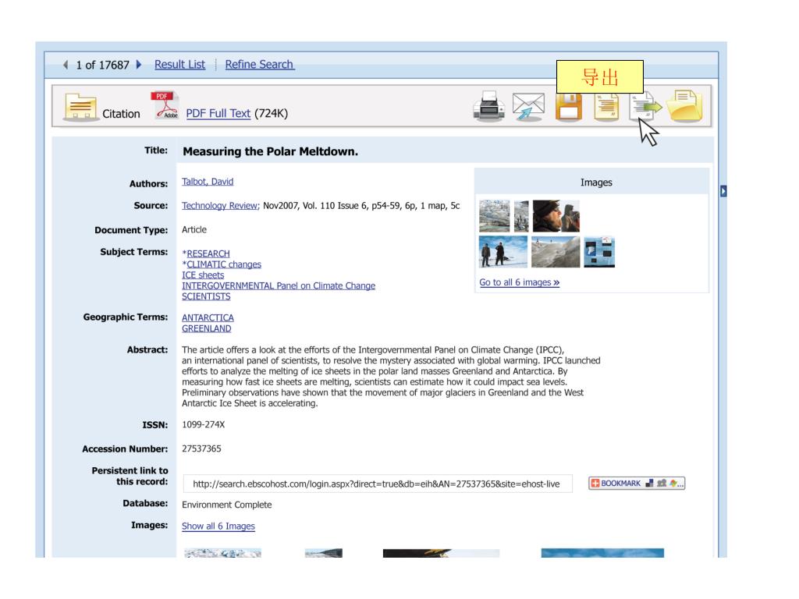Select SCIENTISTS subject term
Screen dimensions: 799x599
(206, 296)
